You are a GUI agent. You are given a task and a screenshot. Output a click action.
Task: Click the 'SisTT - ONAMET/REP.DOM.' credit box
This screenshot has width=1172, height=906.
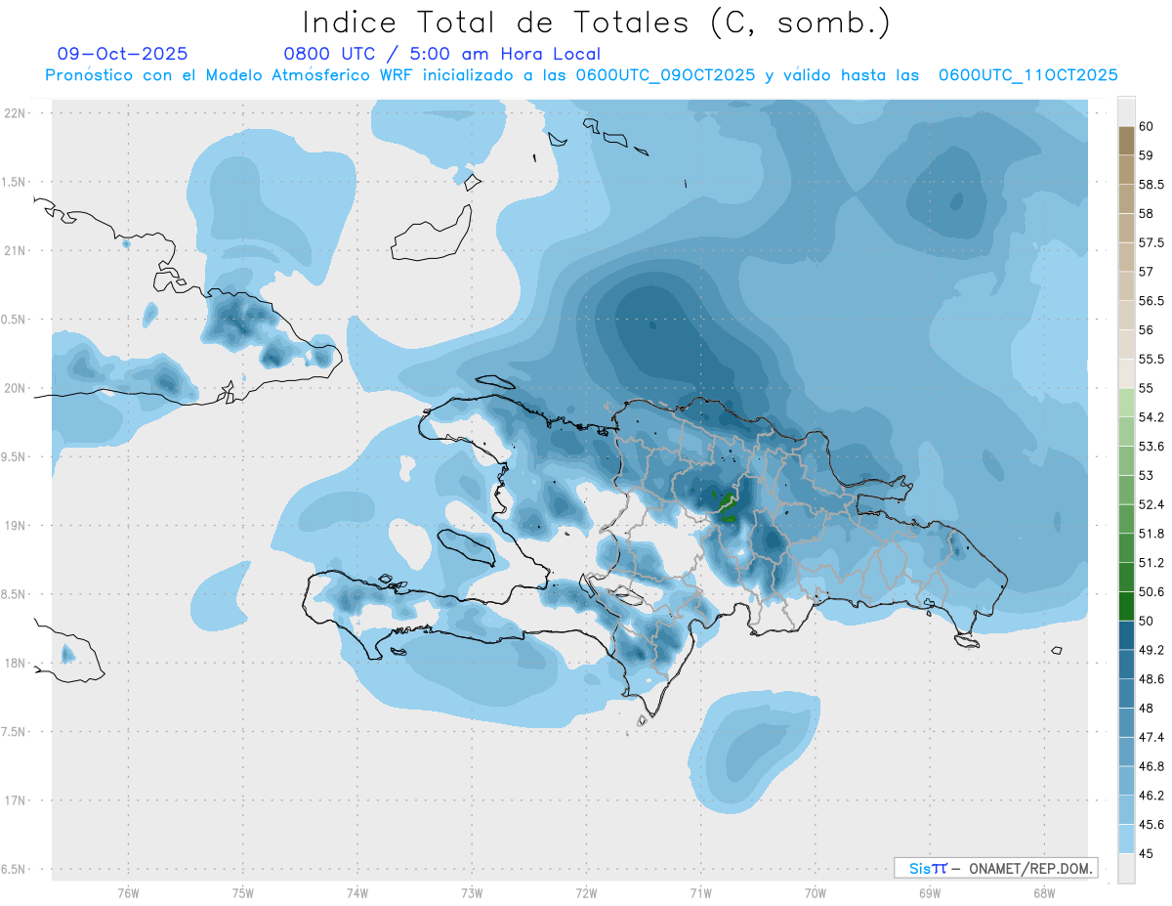(x=995, y=868)
